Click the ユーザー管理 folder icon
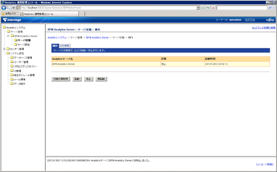This screenshot has height=172, width=277. (x=12, y=62)
